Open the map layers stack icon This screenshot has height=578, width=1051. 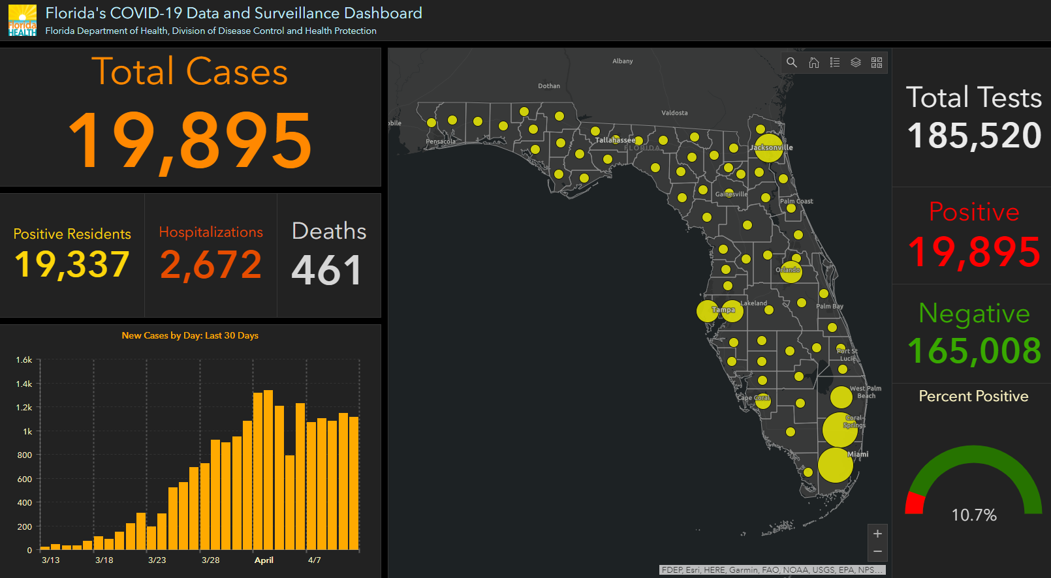point(856,63)
